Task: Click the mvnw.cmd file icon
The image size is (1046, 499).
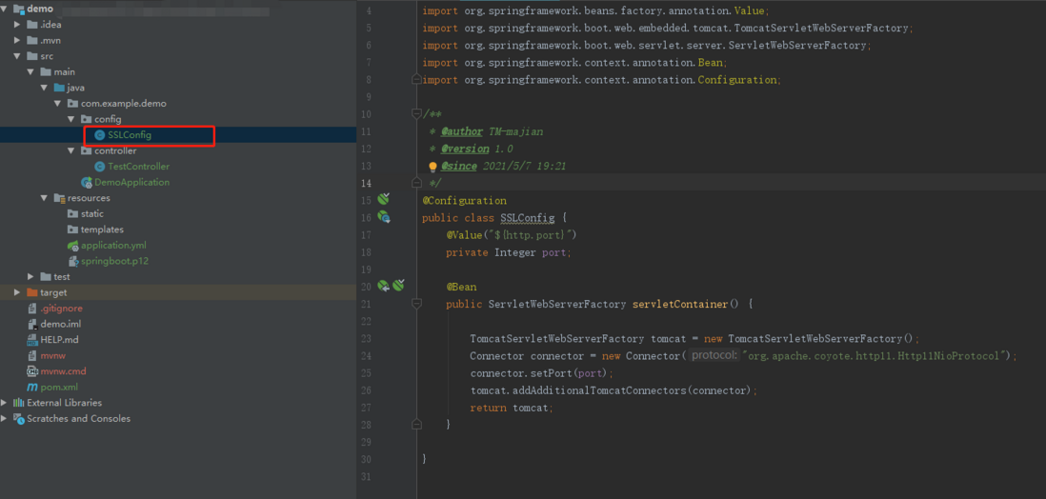Action: pos(32,370)
